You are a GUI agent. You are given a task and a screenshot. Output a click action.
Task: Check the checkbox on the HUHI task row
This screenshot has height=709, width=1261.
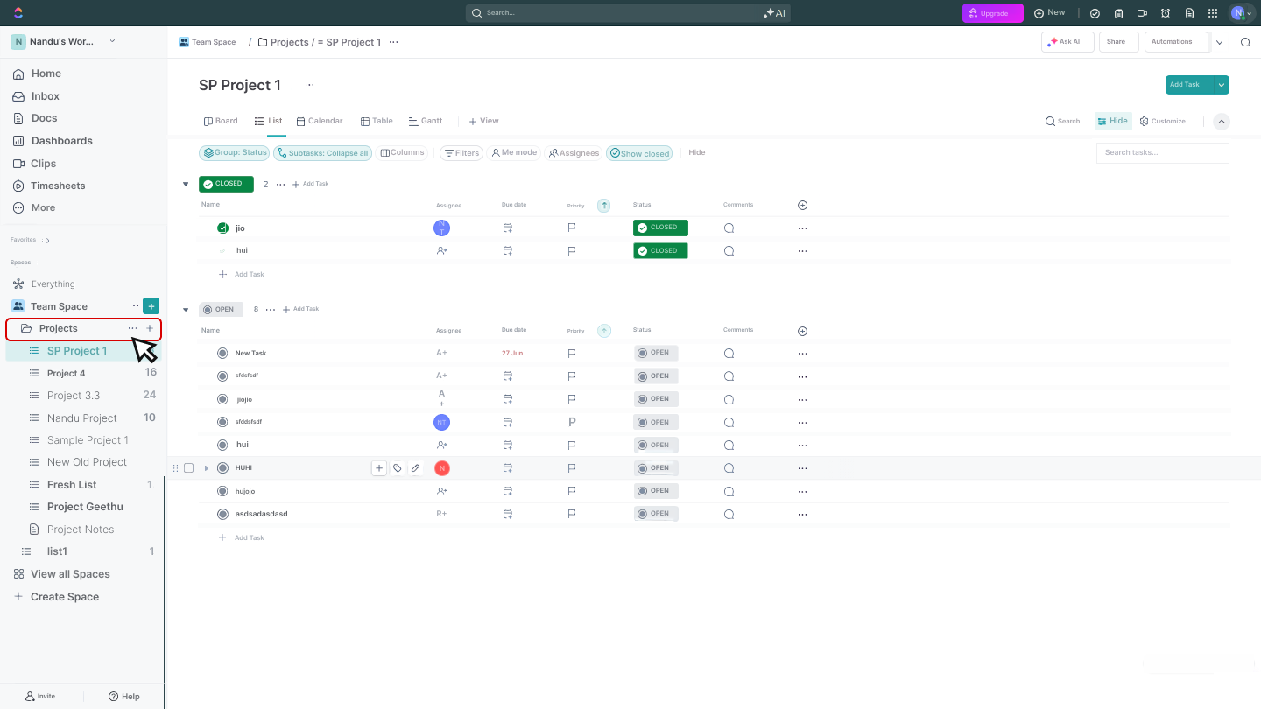(x=189, y=467)
